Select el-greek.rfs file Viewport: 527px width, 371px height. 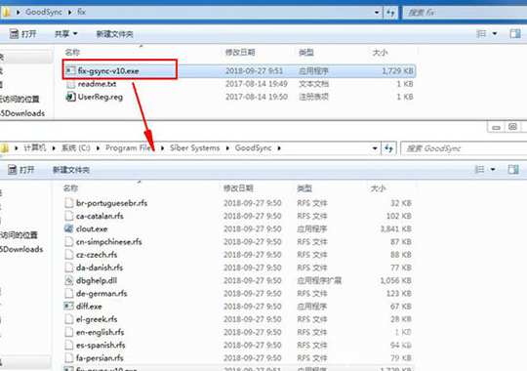[x=97, y=319]
